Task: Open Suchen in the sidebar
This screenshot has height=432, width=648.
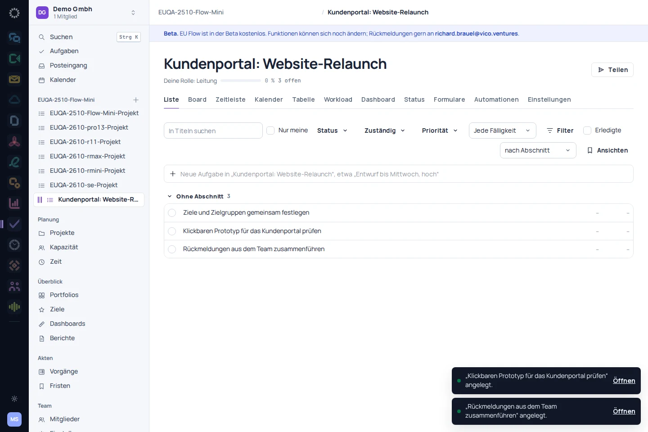Action: point(89,37)
